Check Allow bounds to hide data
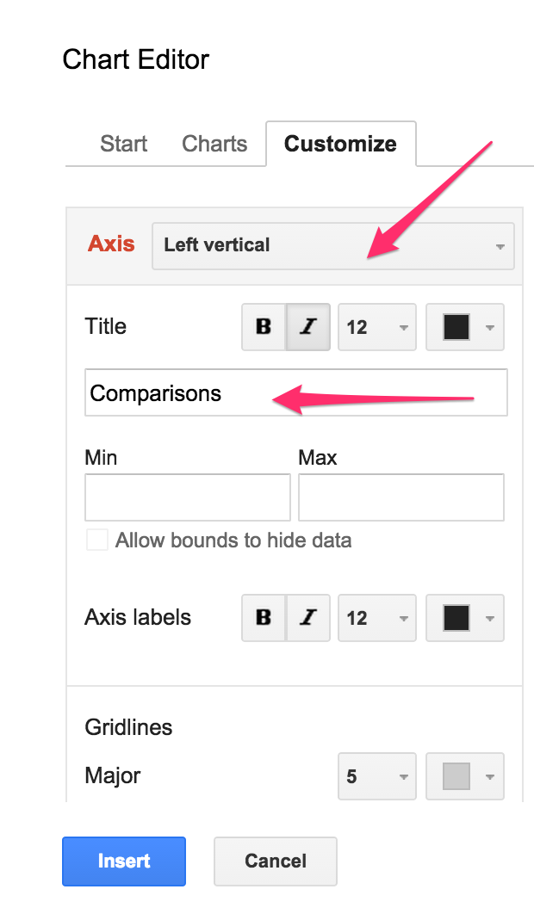Image resolution: width=534 pixels, height=914 pixels. point(97,540)
